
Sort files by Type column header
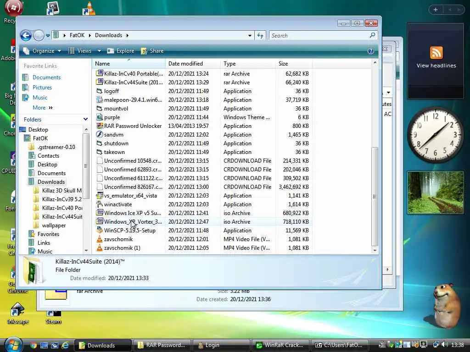(x=248, y=63)
